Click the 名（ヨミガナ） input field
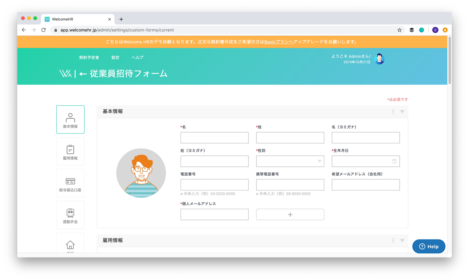Viewport: 469px width, 280px height. [x=366, y=138]
